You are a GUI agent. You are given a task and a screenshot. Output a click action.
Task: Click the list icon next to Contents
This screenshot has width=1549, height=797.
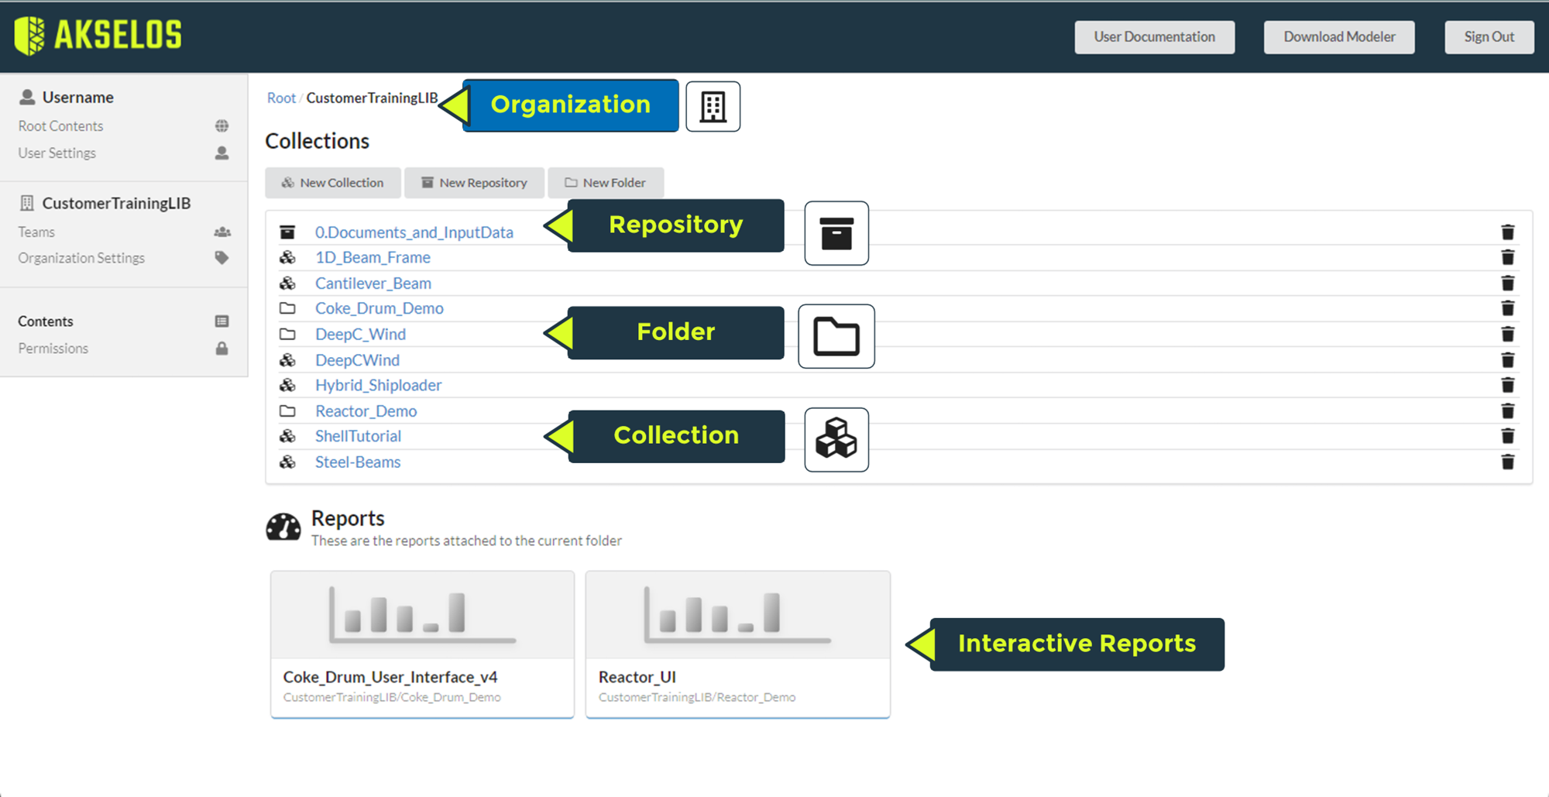[x=222, y=321]
